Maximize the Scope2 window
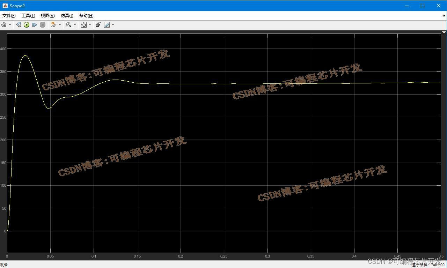The image size is (447, 268). (423, 6)
